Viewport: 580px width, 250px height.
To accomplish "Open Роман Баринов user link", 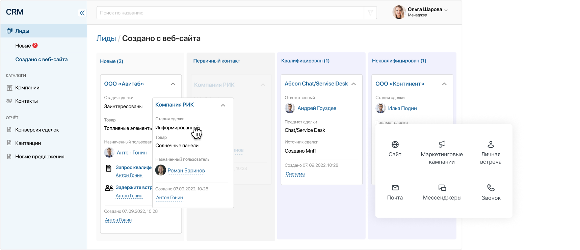I will pyautogui.click(x=186, y=170).
